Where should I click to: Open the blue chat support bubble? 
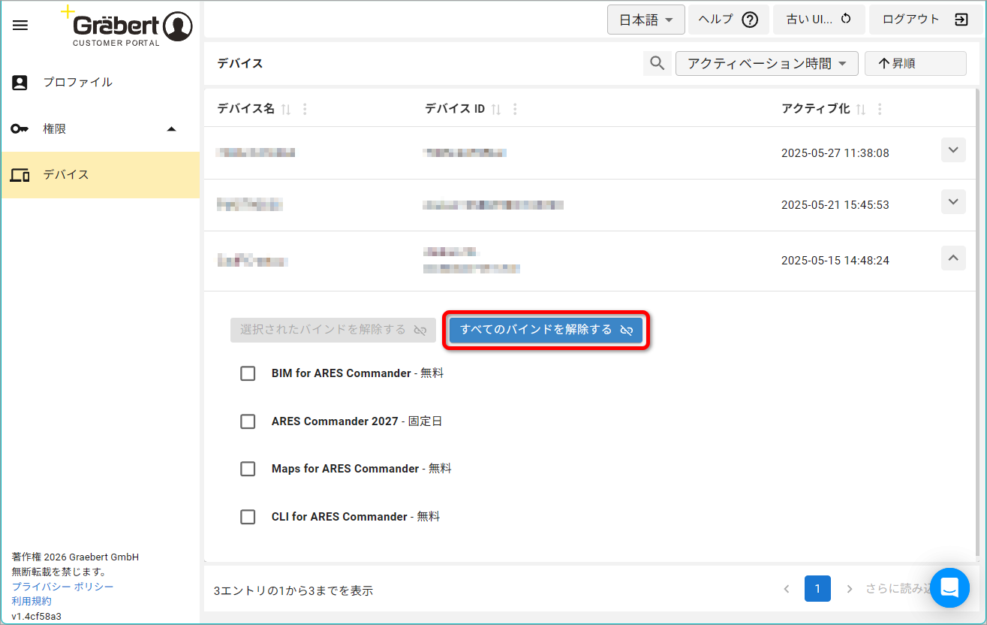coord(949,587)
